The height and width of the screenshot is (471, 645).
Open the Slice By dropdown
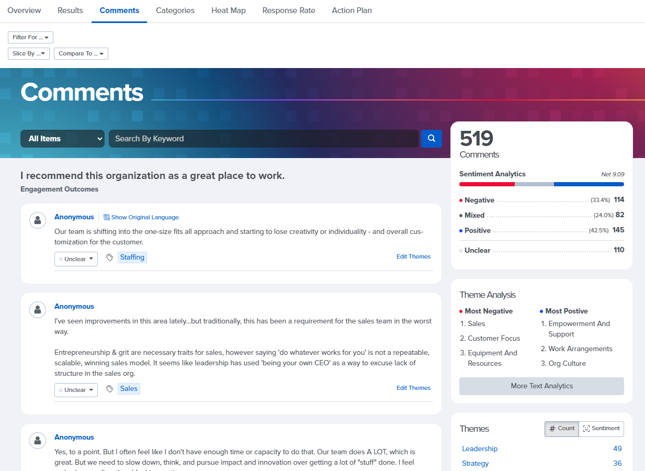(x=29, y=53)
